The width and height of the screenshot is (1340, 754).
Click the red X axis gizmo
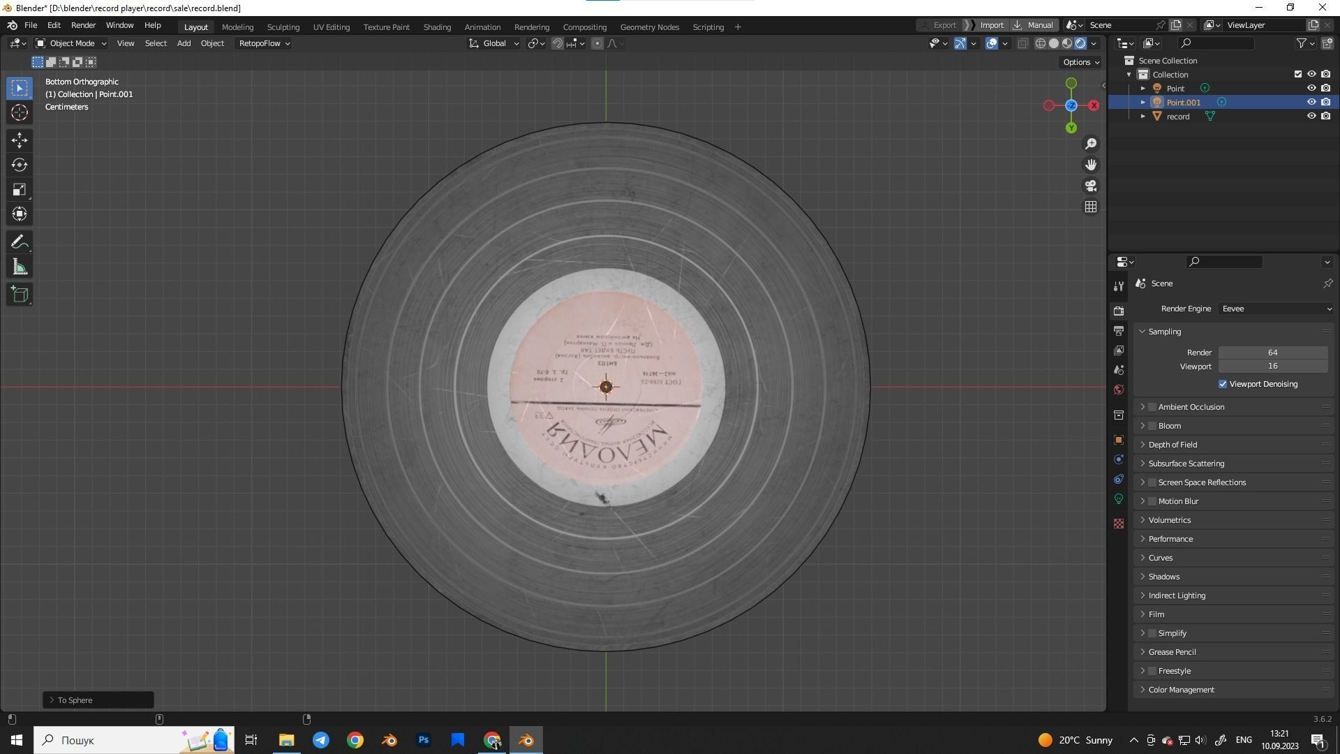click(x=1094, y=105)
